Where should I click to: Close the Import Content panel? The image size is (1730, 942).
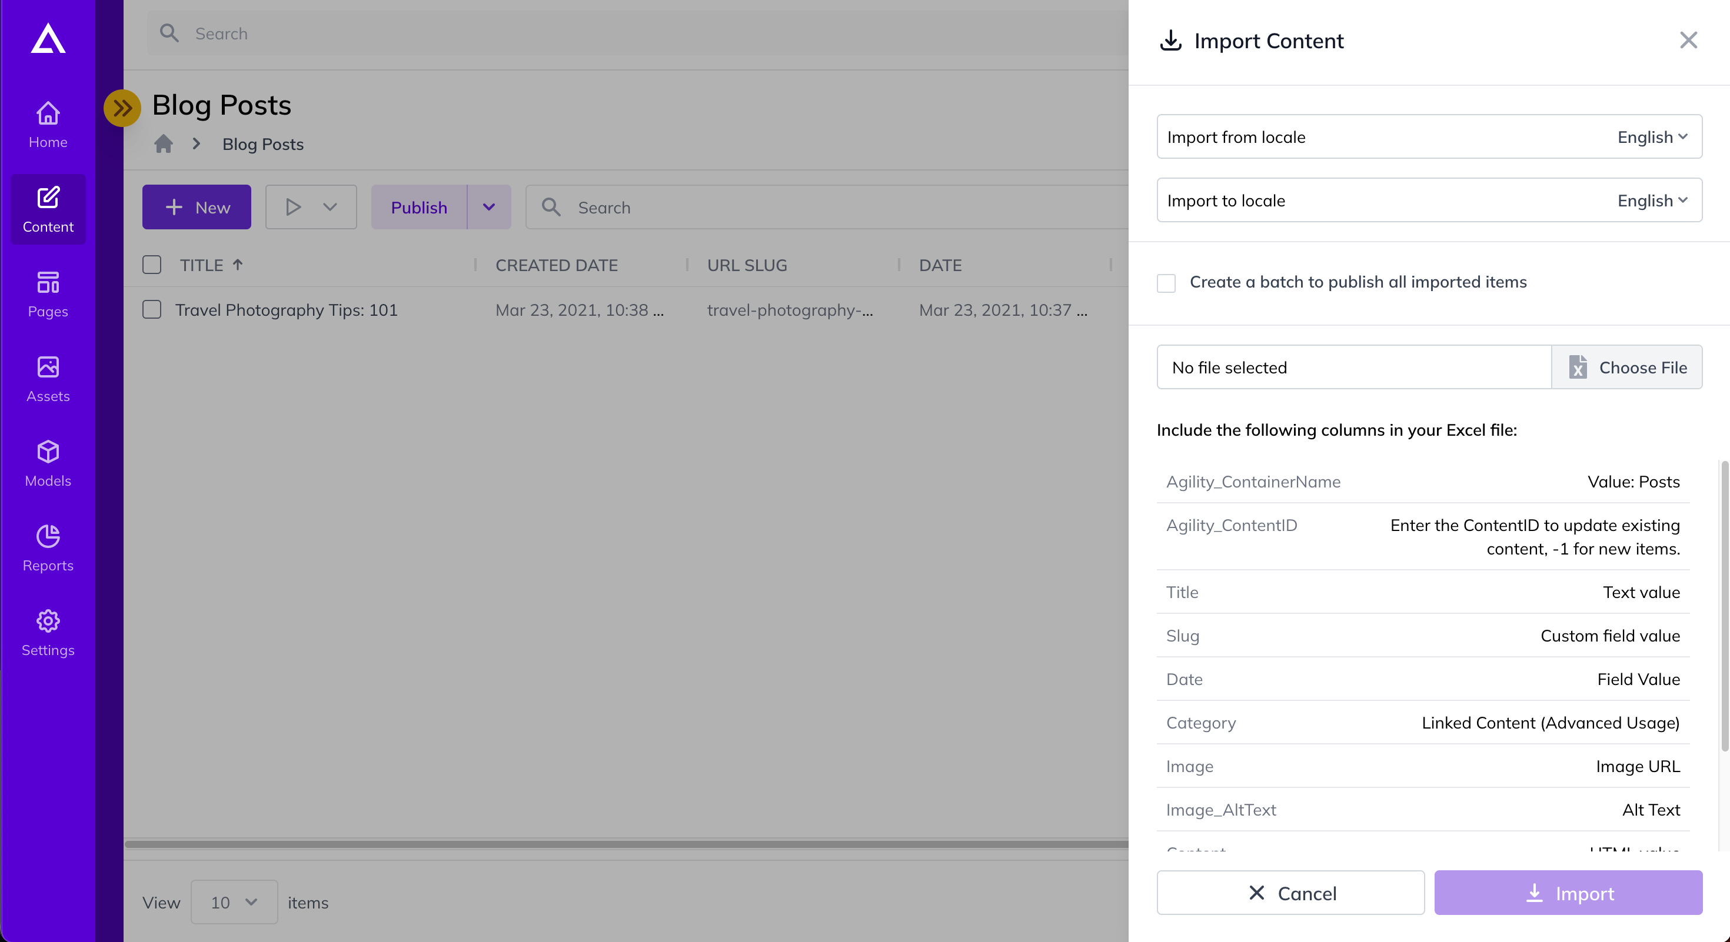click(x=1688, y=40)
